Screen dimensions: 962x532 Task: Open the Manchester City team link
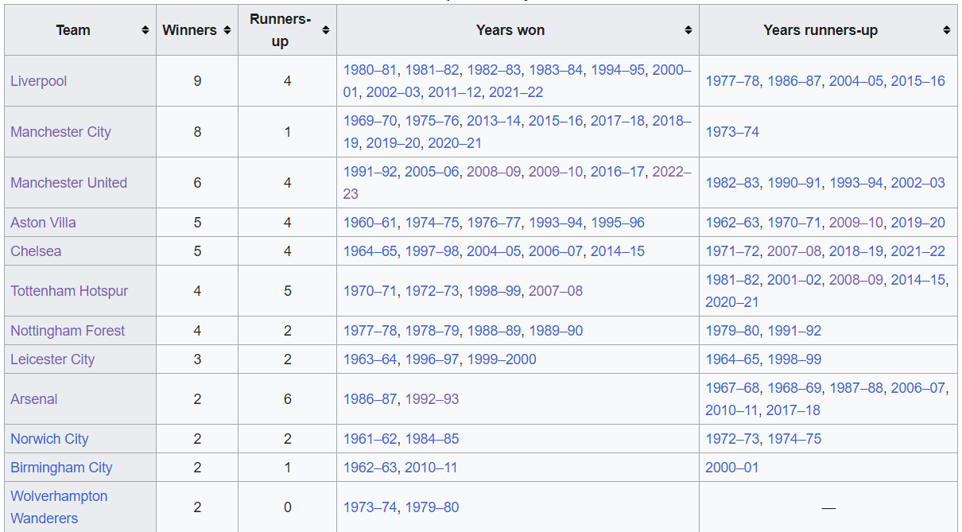pyautogui.click(x=60, y=132)
